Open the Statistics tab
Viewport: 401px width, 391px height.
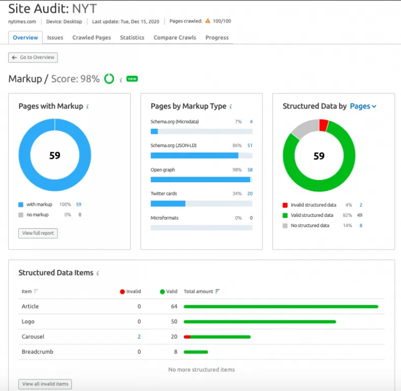(x=132, y=38)
